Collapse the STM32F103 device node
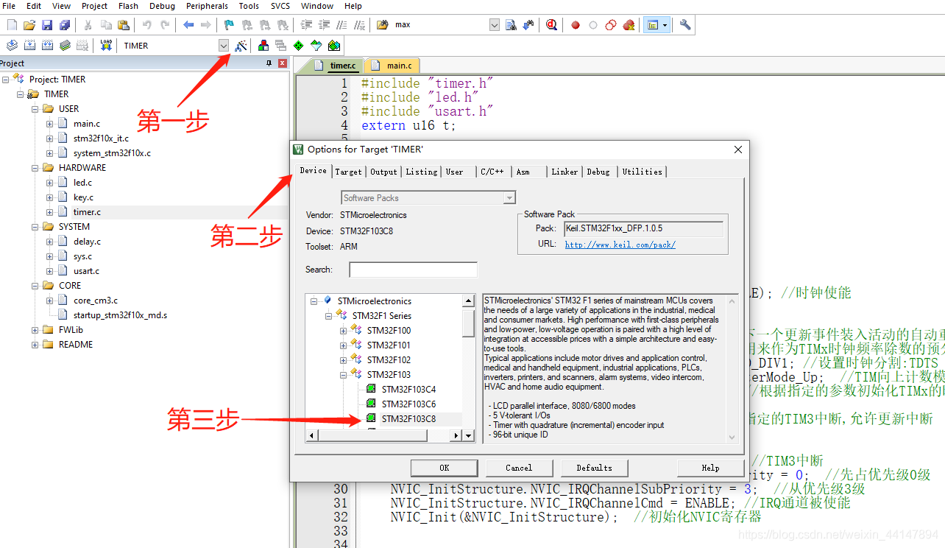The height and width of the screenshot is (548, 945). [x=343, y=375]
